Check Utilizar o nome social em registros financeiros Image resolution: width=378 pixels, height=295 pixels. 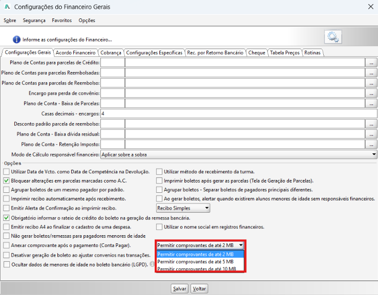[x=159, y=227]
